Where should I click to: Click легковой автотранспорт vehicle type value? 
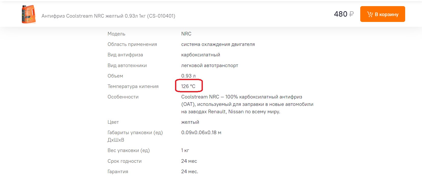pos(209,66)
